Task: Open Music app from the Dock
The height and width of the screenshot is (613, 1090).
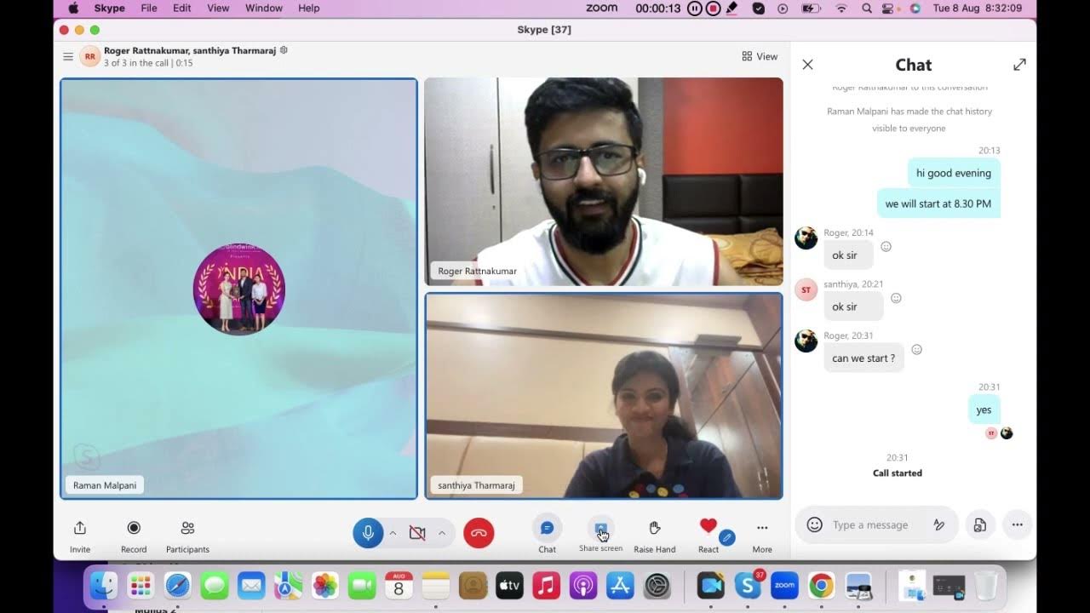Action: 546,586
